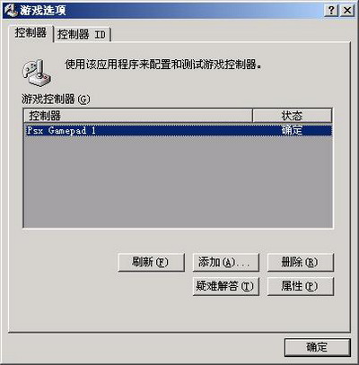The width and height of the screenshot is (359, 365).
Task: Click the 游戏控制器(G) list label
Action: (x=56, y=99)
